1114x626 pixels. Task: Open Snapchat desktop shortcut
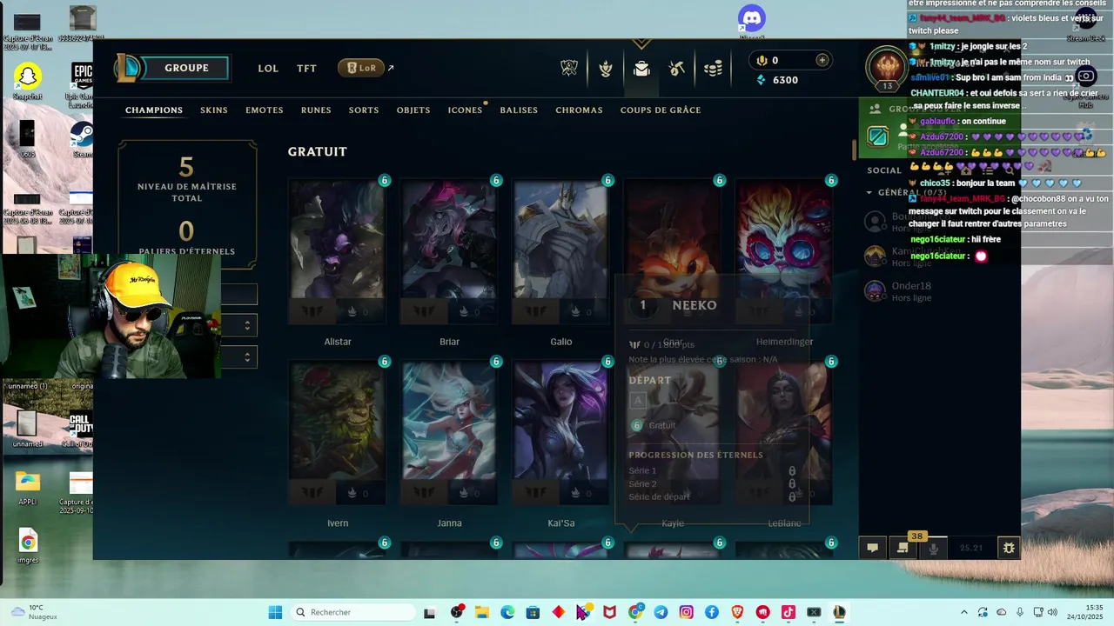[x=28, y=81]
